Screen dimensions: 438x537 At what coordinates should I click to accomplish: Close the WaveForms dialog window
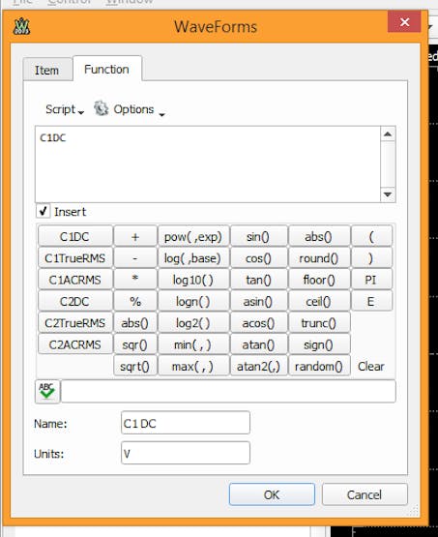(404, 22)
